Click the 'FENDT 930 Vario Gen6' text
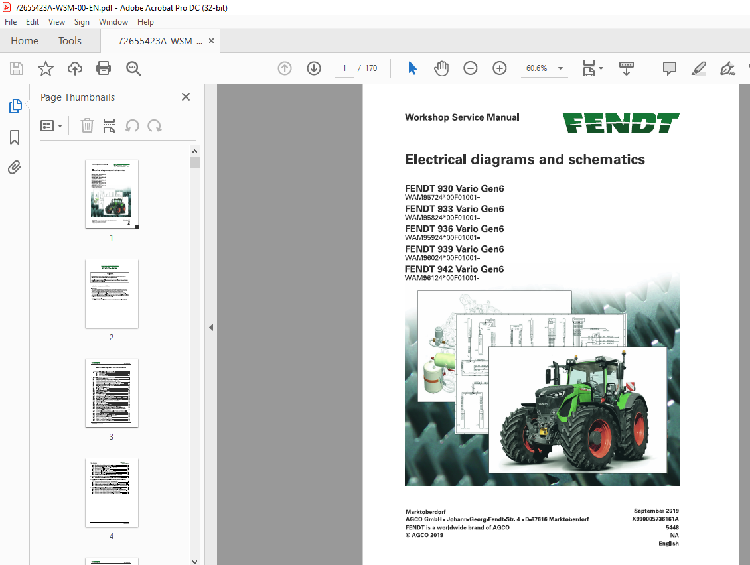This screenshot has height=565, width=750. tap(455, 188)
